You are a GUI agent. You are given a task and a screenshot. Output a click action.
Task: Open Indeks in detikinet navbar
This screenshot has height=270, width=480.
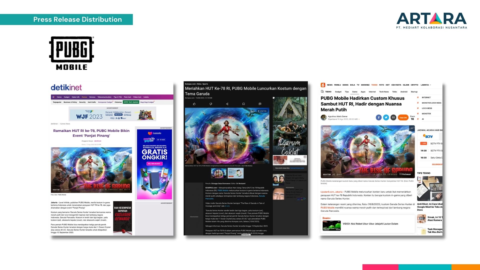(x=146, y=97)
